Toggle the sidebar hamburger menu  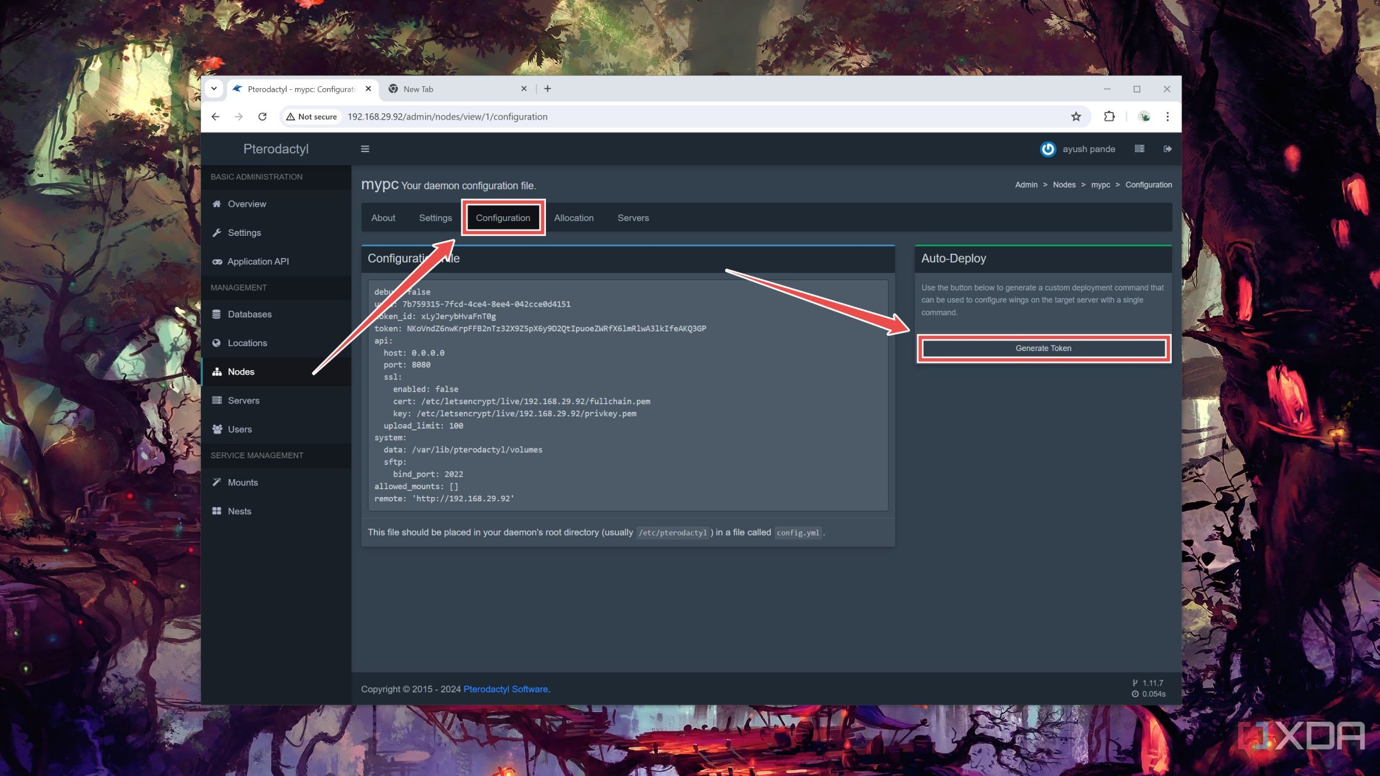coord(365,149)
